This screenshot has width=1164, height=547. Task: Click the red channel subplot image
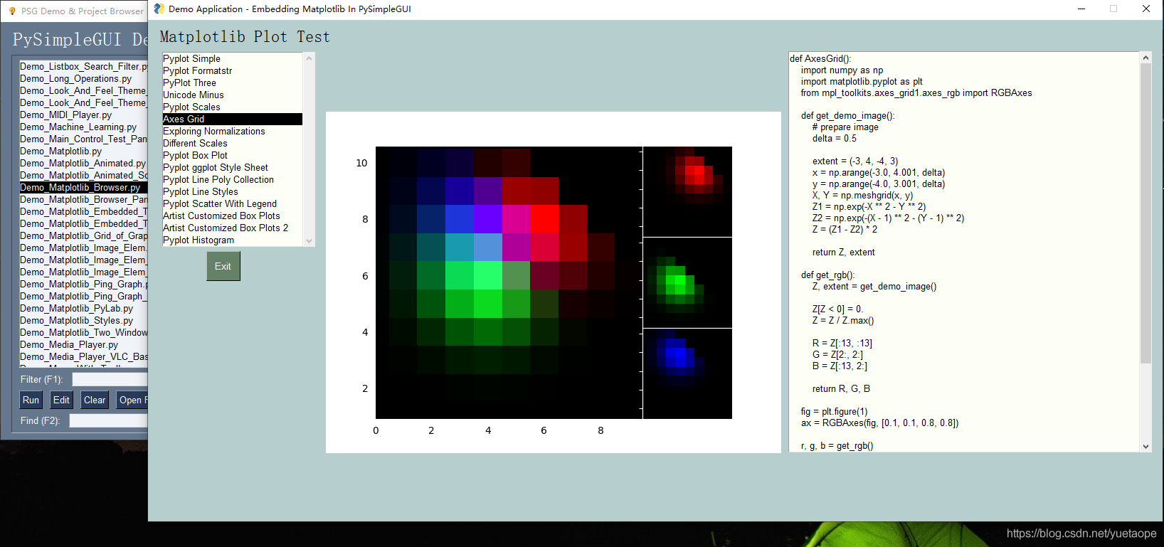pos(687,191)
